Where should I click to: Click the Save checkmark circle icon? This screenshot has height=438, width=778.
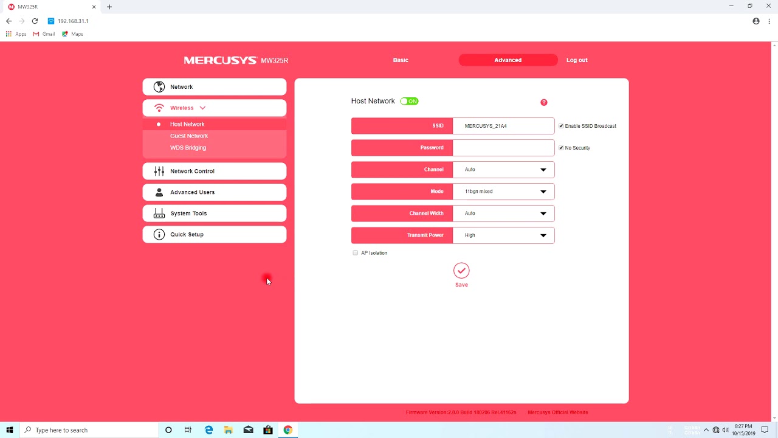[x=461, y=270]
